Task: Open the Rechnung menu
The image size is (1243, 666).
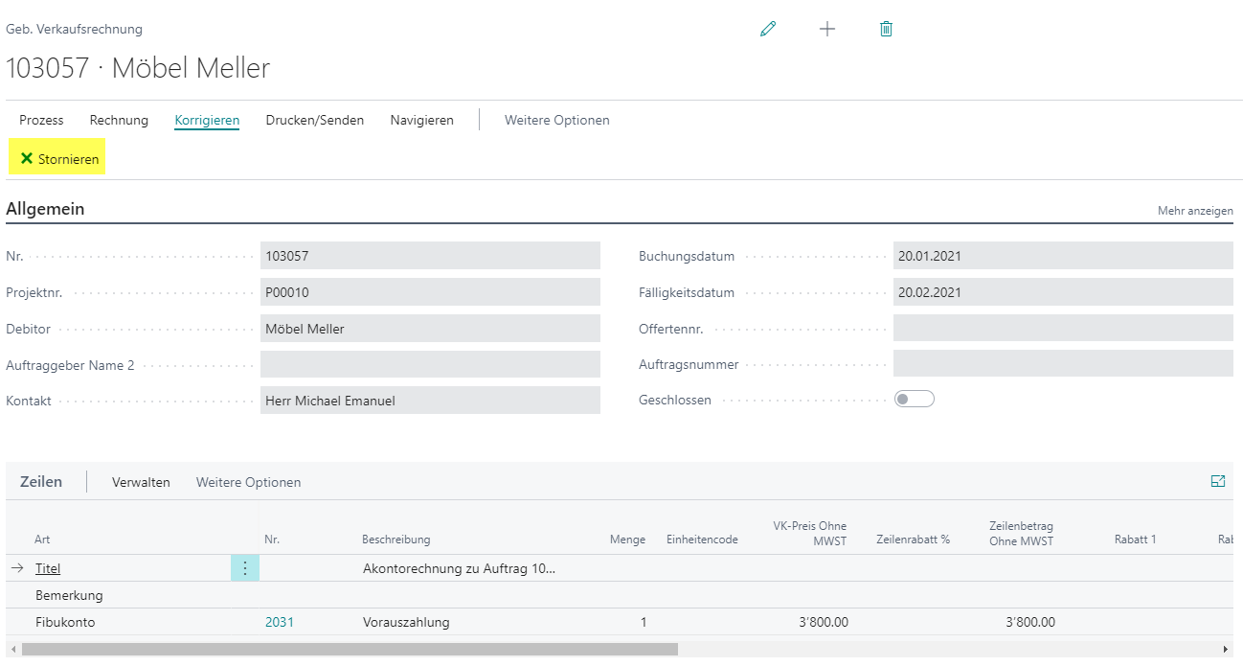Action: pyautogui.click(x=119, y=120)
